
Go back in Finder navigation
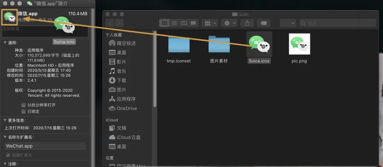pos(110,23)
